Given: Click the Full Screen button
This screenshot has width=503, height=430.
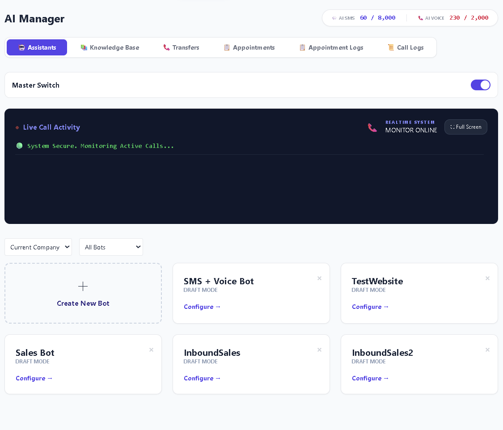Looking at the screenshot, I should [x=466, y=127].
